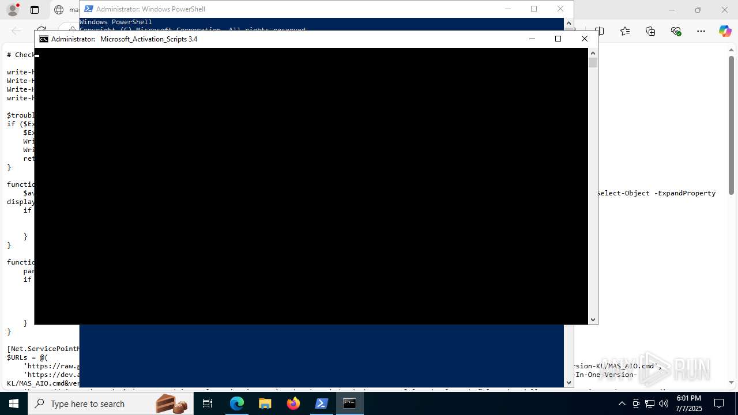This screenshot has width=738, height=415.
Task: Open Edge Collections icon
Action: pyautogui.click(x=650, y=31)
